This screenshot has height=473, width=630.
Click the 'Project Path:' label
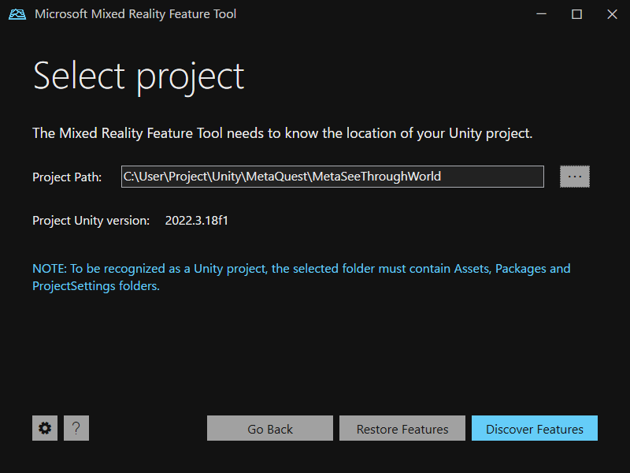click(x=67, y=177)
